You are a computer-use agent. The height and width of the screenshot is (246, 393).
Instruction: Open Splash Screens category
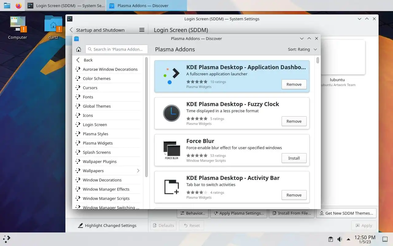108,152
